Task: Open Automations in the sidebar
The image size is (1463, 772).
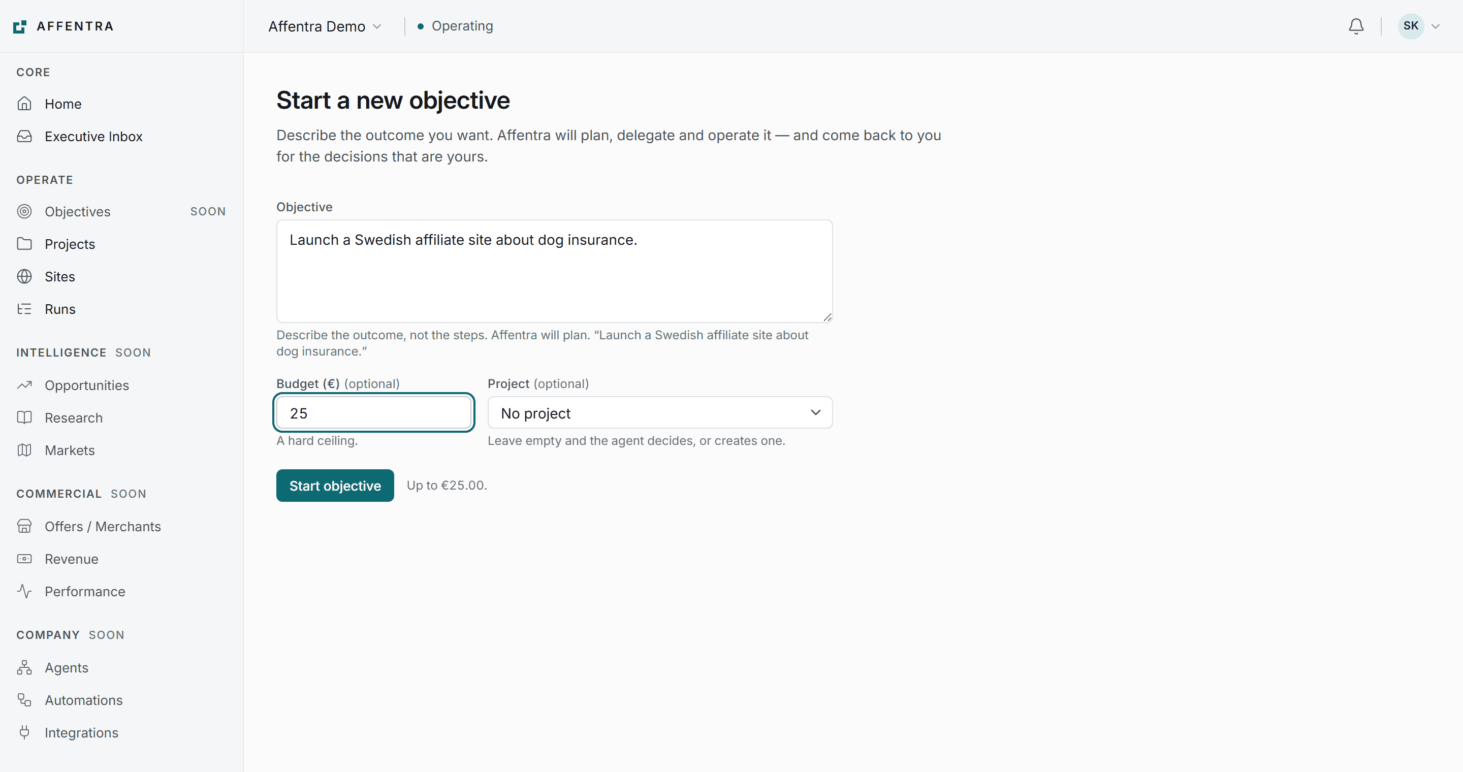Action: tap(121, 700)
